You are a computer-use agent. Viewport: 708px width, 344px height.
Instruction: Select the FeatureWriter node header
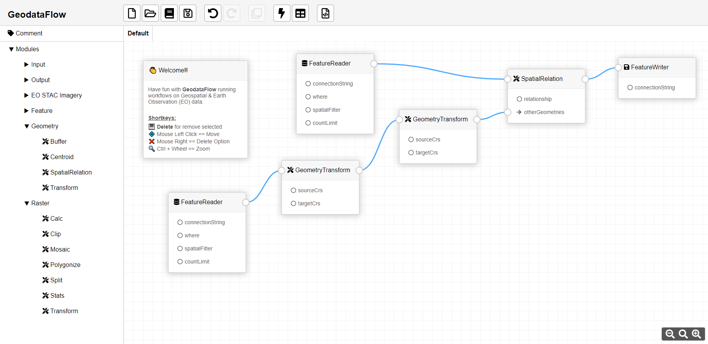657,67
